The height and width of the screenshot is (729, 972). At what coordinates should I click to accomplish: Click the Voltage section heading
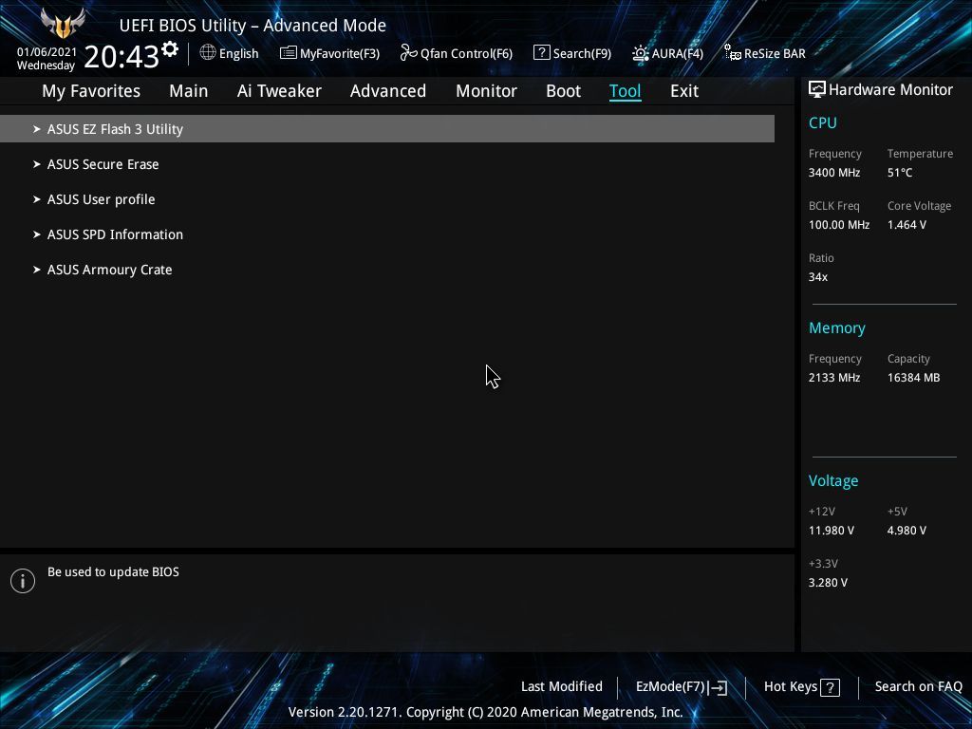[x=833, y=481]
